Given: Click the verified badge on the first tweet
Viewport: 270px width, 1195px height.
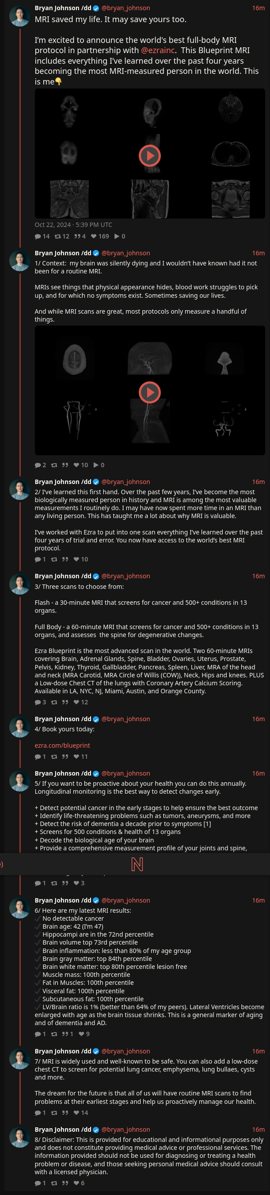Looking at the screenshot, I should click(96, 8).
